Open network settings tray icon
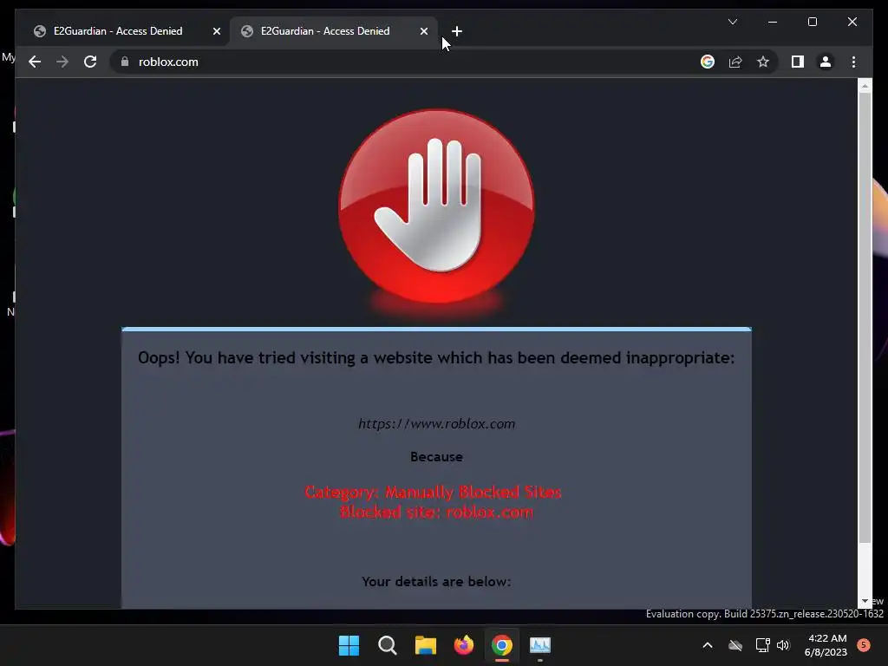Image resolution: width=888 pixels, height=666 pixels. 762,645
